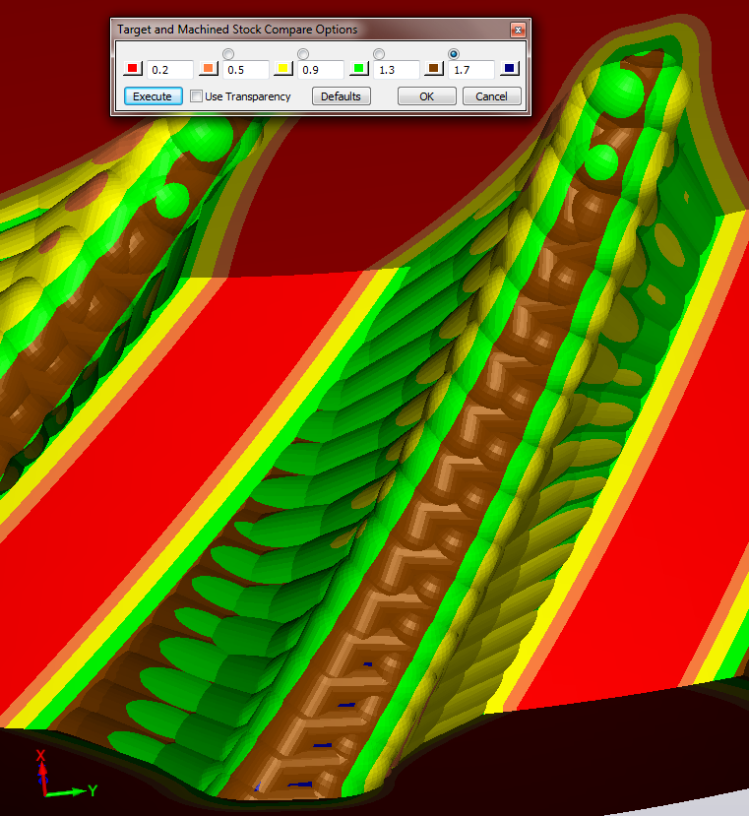
Task: Click the 1.3 tolerance value field
Action: [396, 70]
